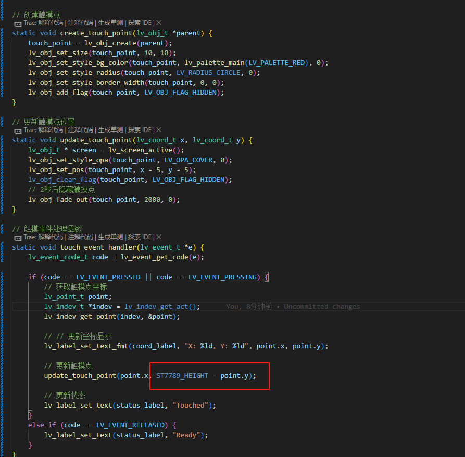The height and width of the screenshot is (457, 465).
Task: Click the highlighted opening brace after LV_EVENT_PRESSING
Action: (x=267, y=277)
